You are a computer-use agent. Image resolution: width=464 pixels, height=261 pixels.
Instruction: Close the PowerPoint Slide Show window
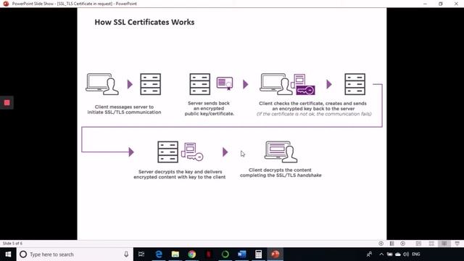456,4
